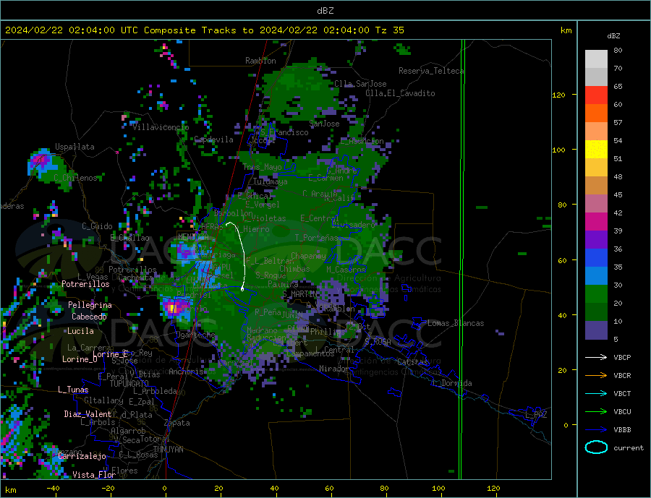651x498 pixels.
Task: Click the 'Reserva_Telteca' map label
Action: [x=431, y=71]
